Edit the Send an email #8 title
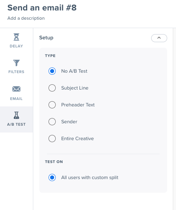 (x=42, y=8)
